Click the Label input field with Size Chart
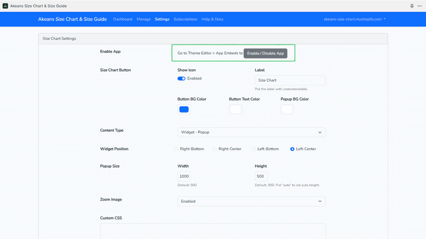 (290, 80)
